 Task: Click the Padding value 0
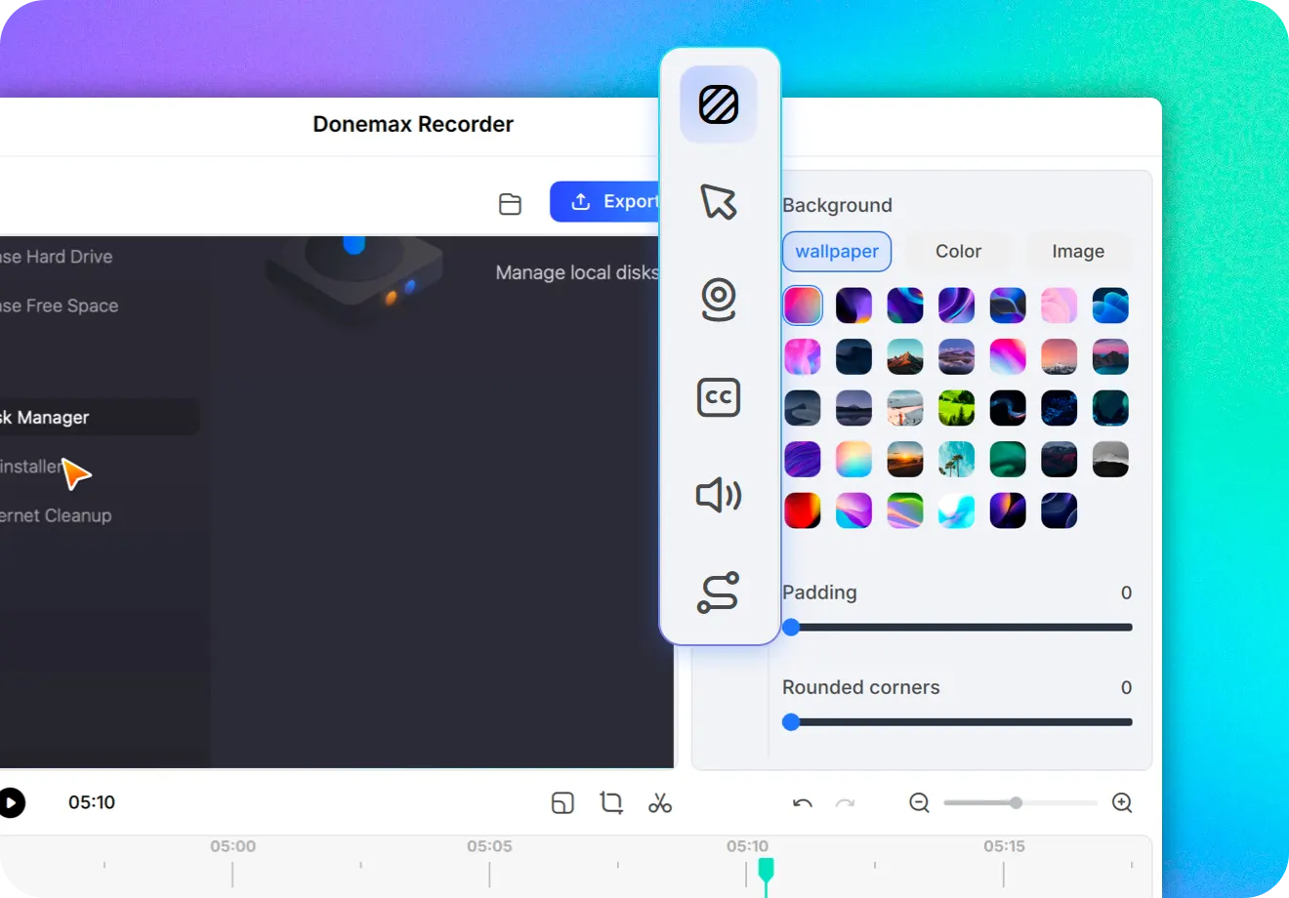point(1126,592)
